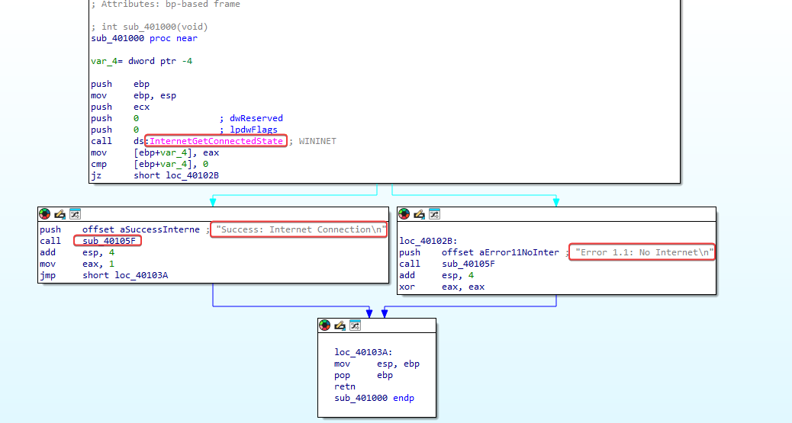Click sub_40105F call in Success block
Viewport: 792px width, 423px height.
[109, 241]
